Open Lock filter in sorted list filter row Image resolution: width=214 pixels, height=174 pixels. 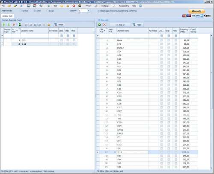pyautogui.click(x=62, y=36)
